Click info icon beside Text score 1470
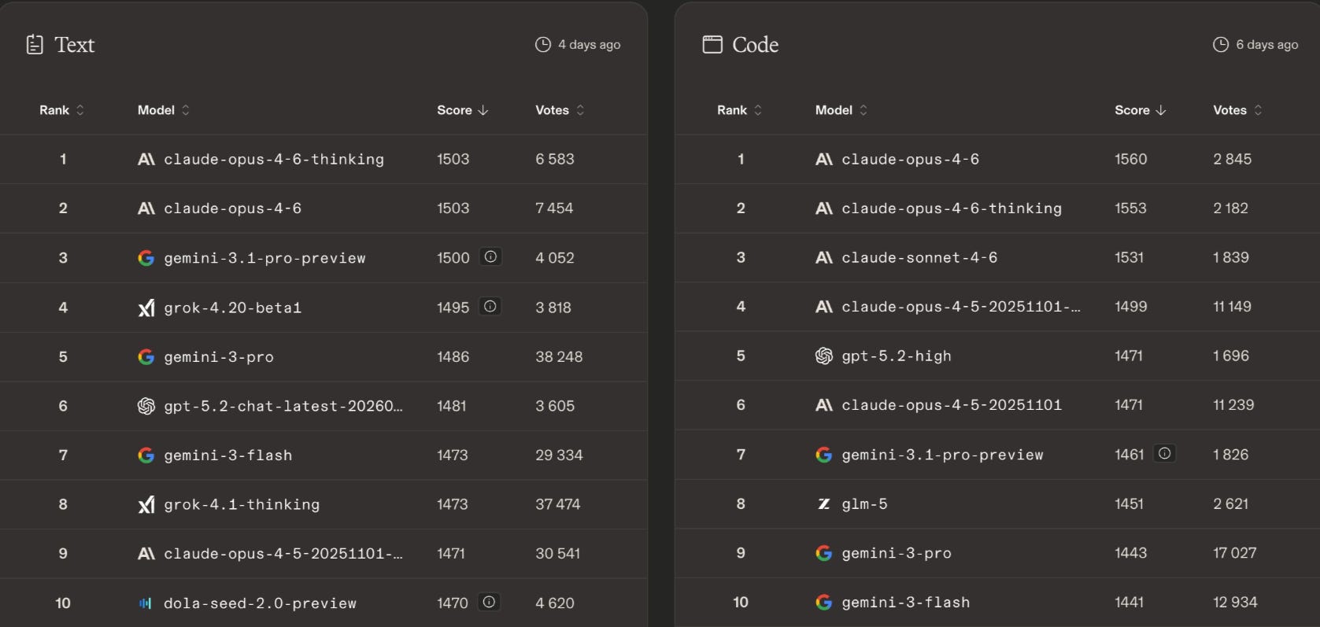 click(x=489, y=602)
